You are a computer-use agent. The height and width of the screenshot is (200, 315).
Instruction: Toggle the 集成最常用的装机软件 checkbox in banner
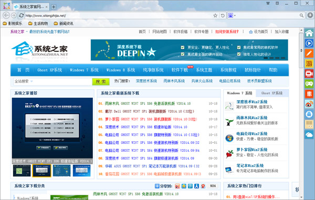tap(239, 47)
